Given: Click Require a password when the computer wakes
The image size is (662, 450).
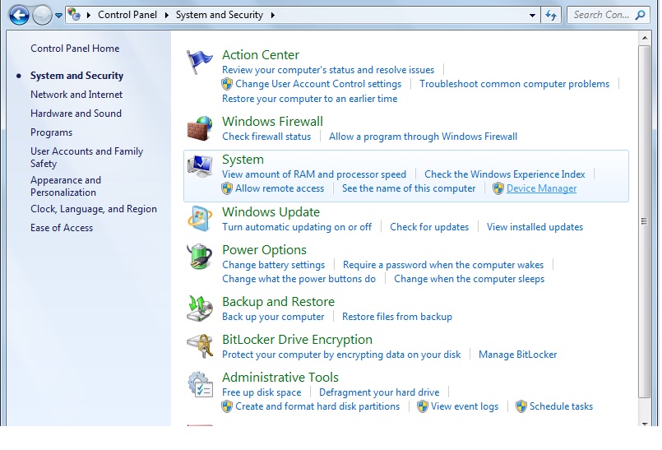Looking at the screenshot, I should point(443,265).
